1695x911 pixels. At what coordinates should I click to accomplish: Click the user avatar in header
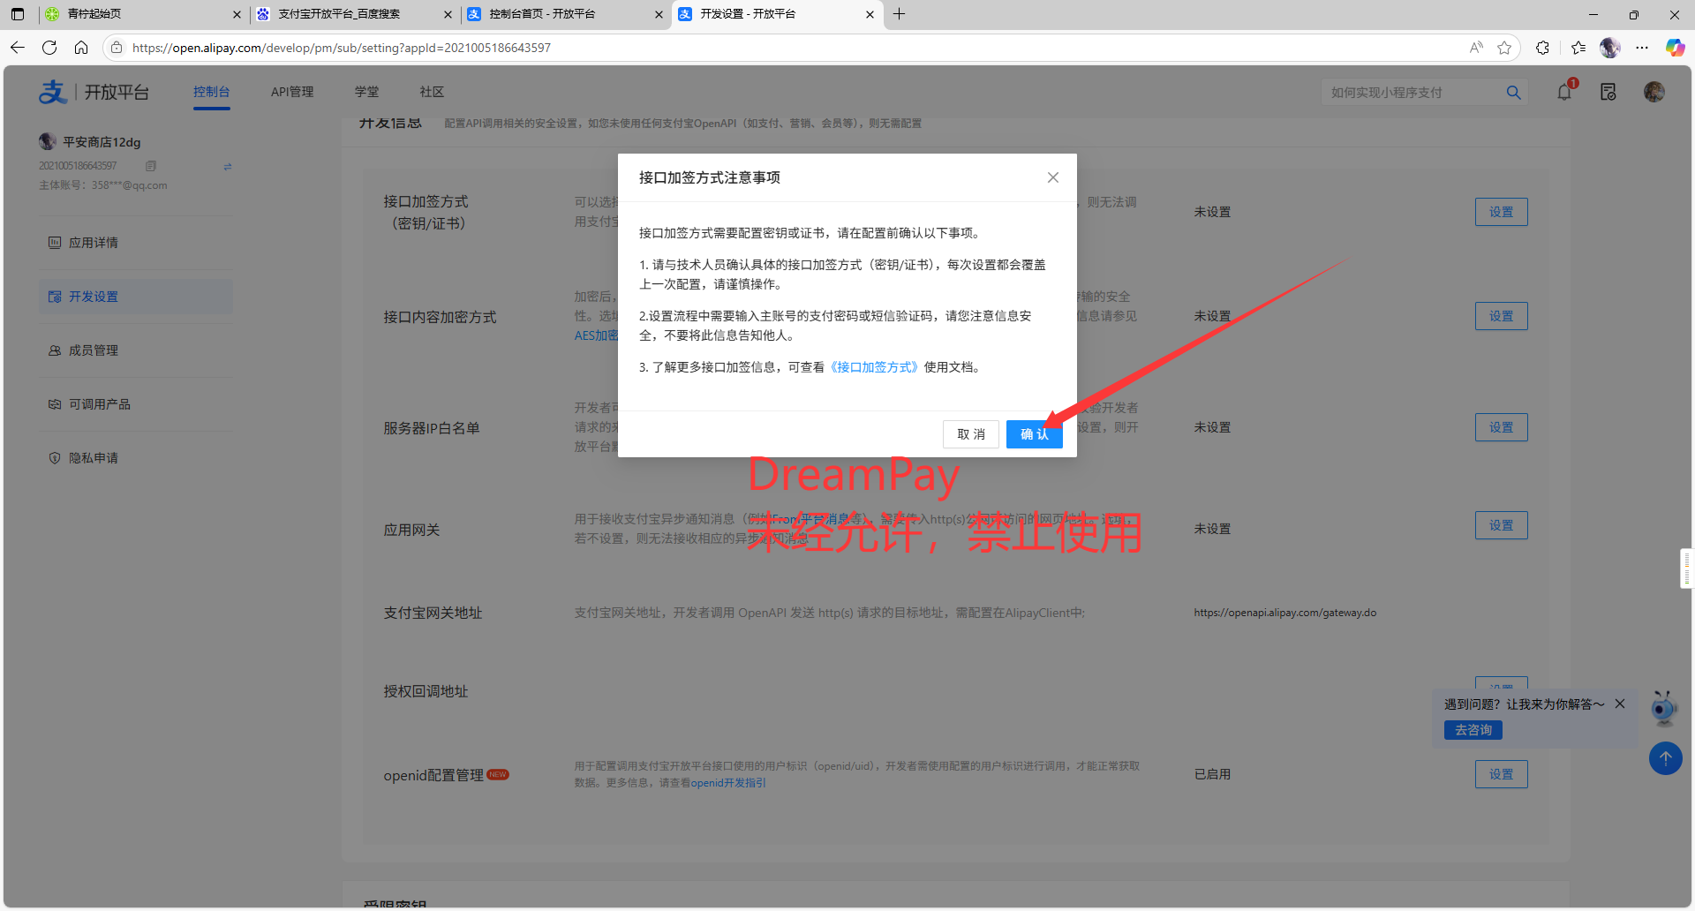tap(1654, 92)
